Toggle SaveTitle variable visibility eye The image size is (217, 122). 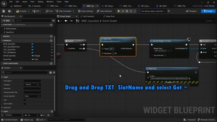(x=52, y=59)
